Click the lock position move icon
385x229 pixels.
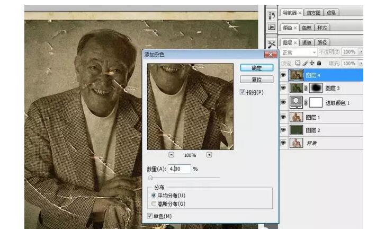312,63
